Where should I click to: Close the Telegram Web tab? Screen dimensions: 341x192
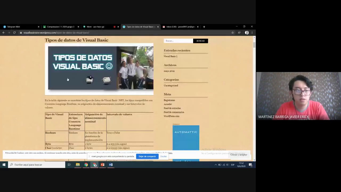pos(38,27)
